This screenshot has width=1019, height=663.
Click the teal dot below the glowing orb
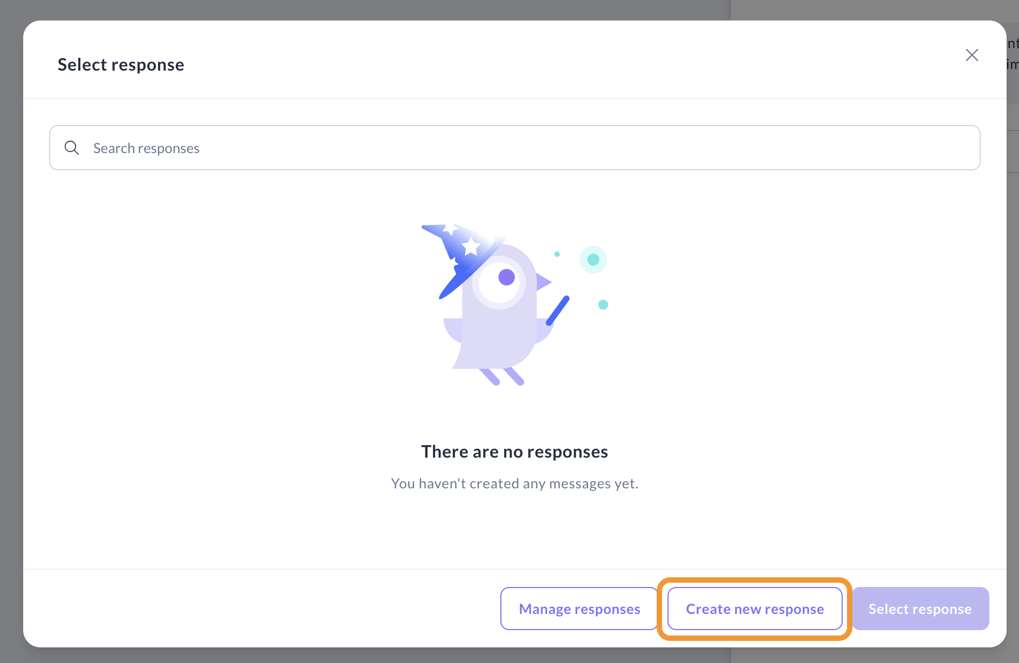(603, 305)
